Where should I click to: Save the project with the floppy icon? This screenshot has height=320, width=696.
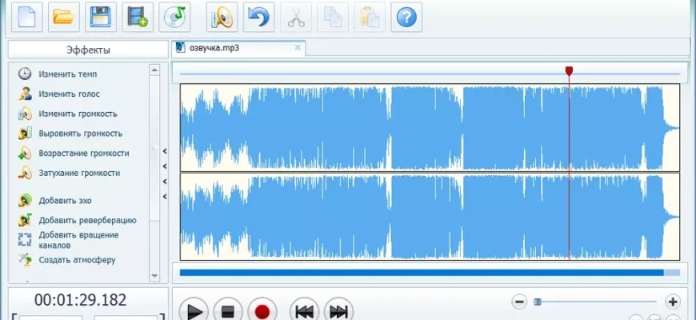pos(101,16)
